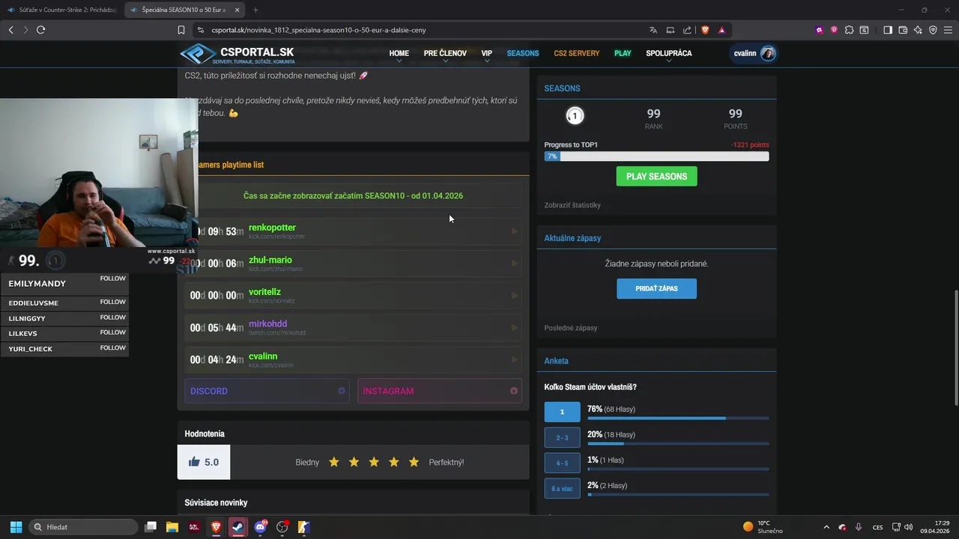Image resolution: width=959 pixels, height=539 pixels.
Task: Select poll option 6 a viac
Action: tap(562, 488)
